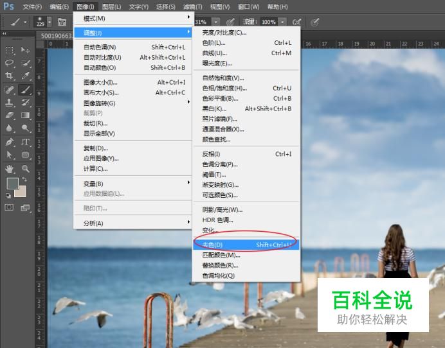Screen dimensions: 445x348
Task: Reset default foreground and background colors
Action: coord(8,196)
